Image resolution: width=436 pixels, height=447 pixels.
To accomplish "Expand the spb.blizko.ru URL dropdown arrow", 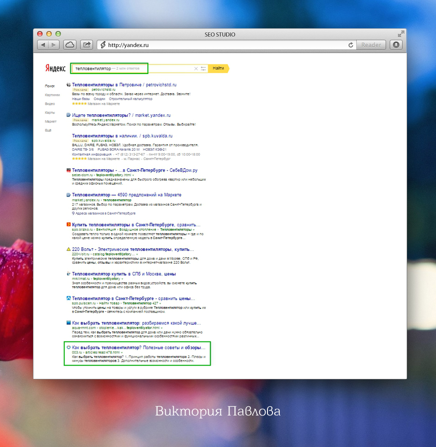I will [194, 230].
